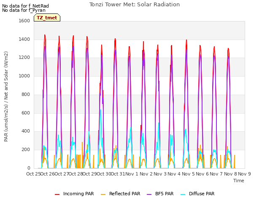Click the Incoming PAR peak on Nov 4
270x202 pixels.
pos(186,40)
